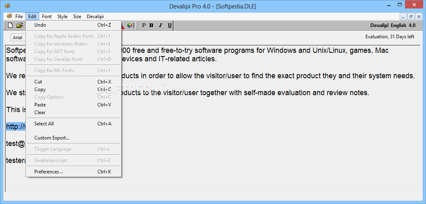Click Copy for windows Arabic entry
Screen dimensions: 426x204
(x=73, y=44)
